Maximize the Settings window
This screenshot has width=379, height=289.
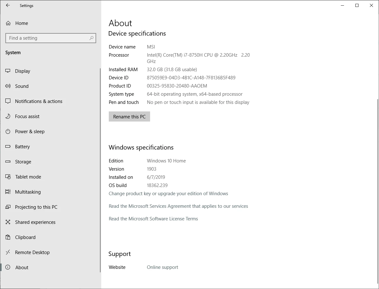(x=357, y=5)
